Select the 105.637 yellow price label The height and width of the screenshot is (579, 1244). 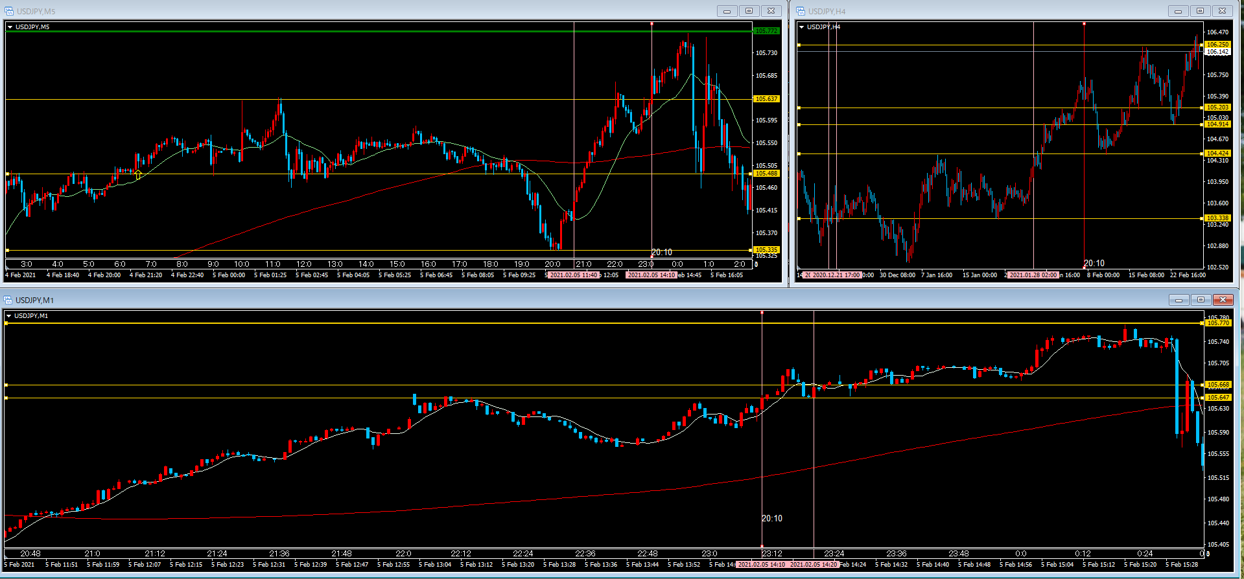click(766, 99)
